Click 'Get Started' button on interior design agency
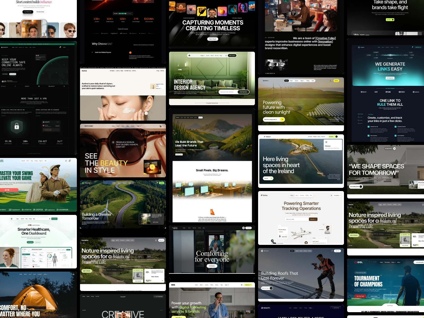424x318 pixels. (x=243, y=92)
